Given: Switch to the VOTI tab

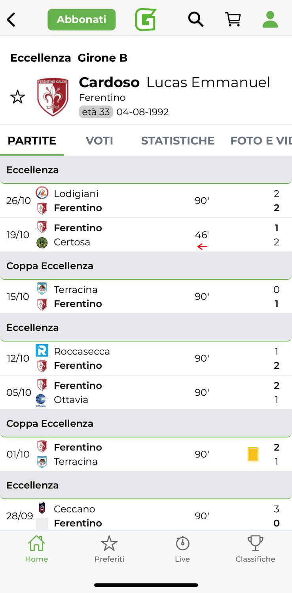Looking at the screenshot, I should (x=99, y=141).
